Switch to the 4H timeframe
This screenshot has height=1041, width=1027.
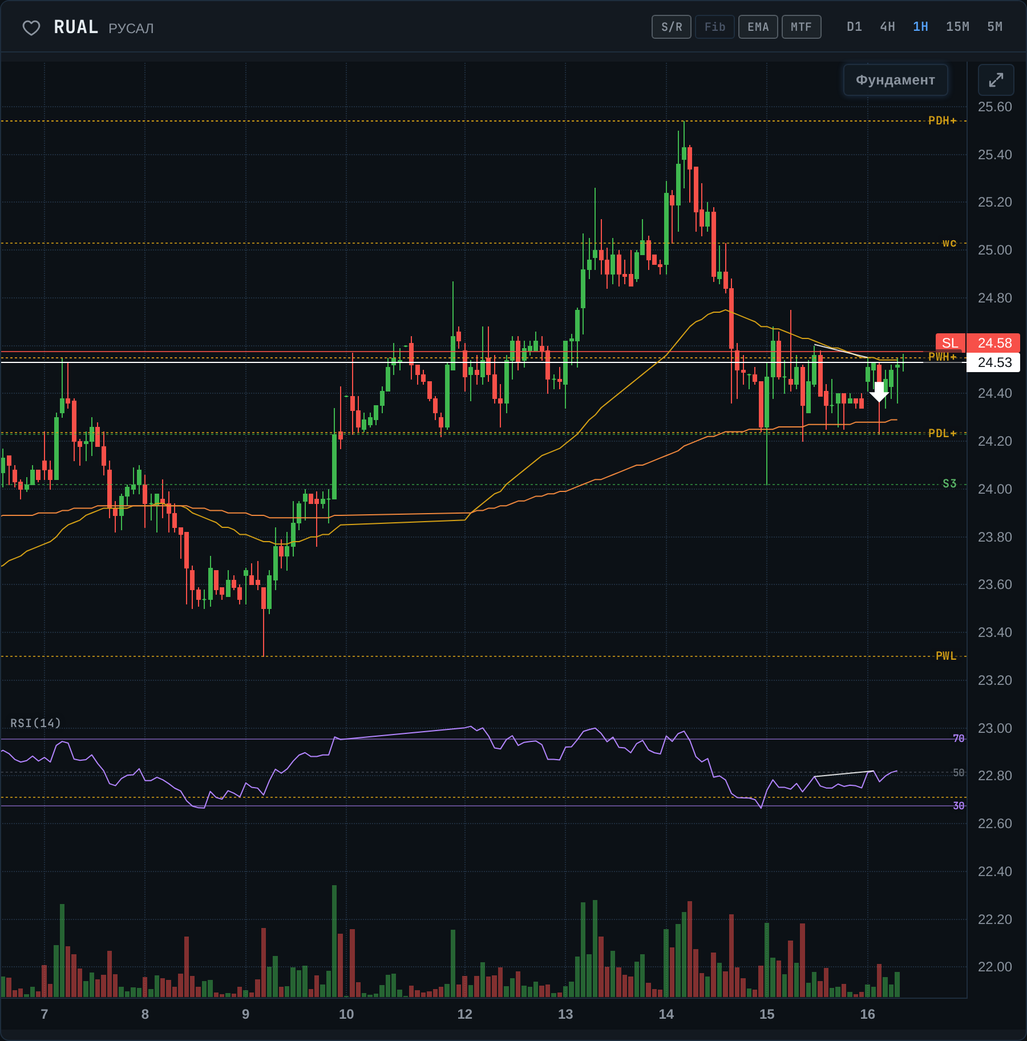(887, 27)
